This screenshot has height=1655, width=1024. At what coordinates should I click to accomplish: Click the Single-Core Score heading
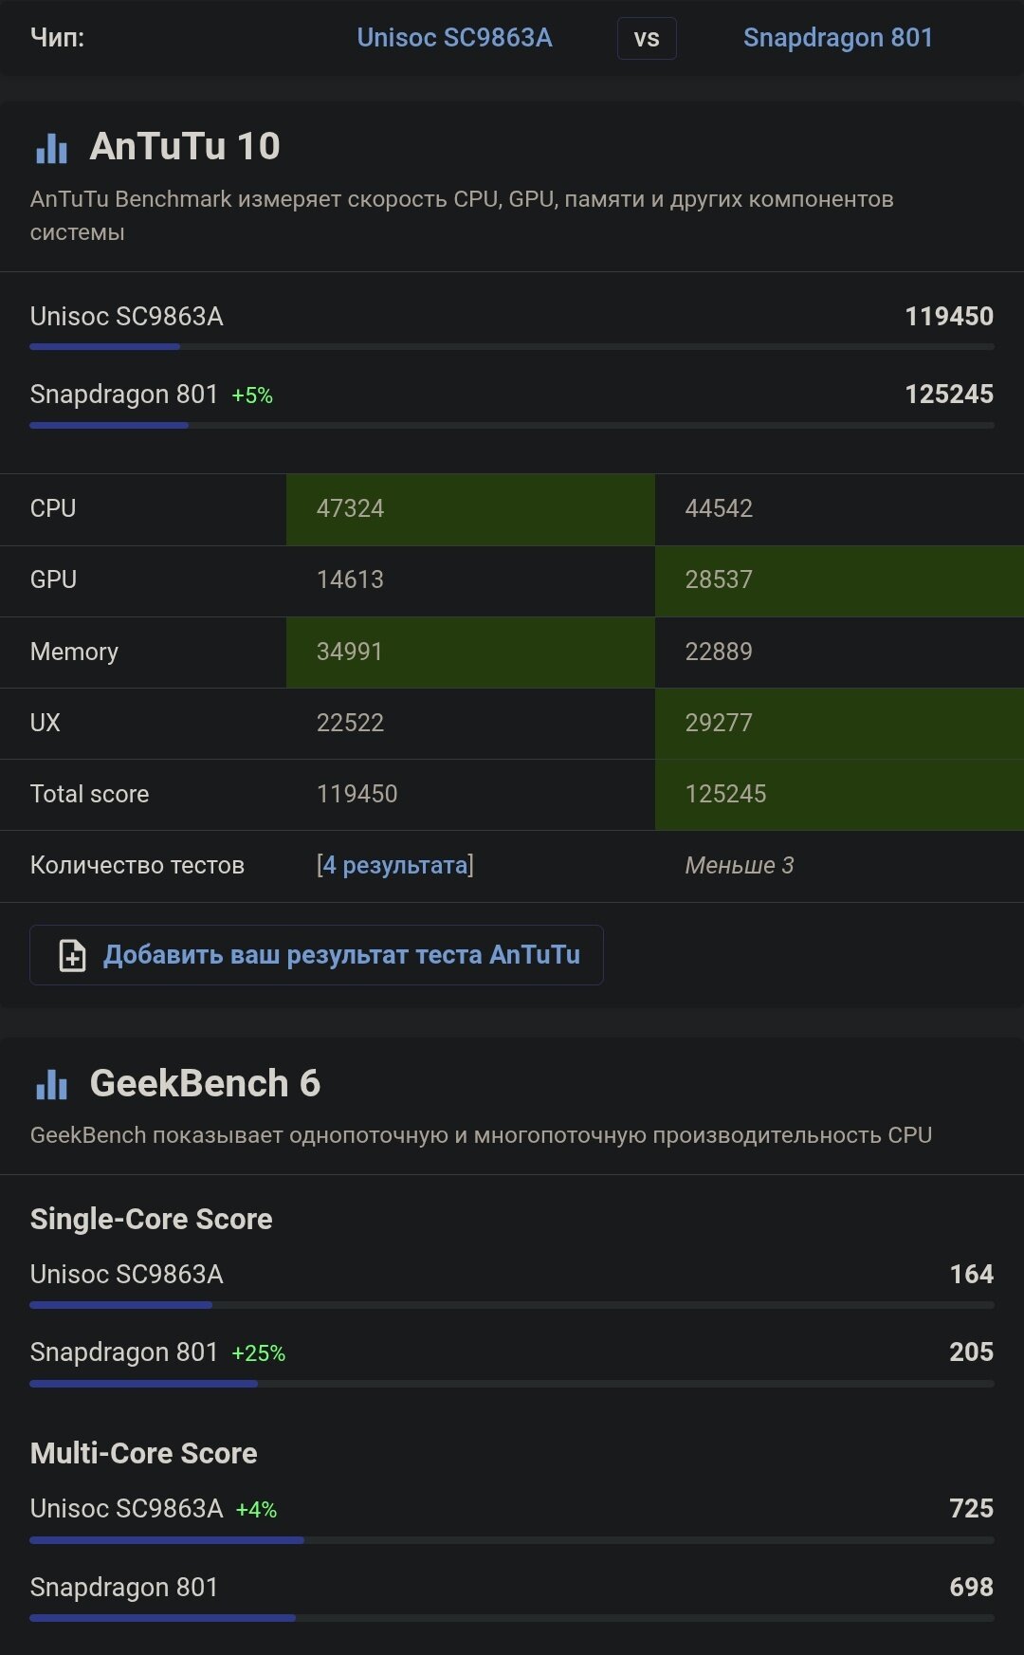(152, 1219)
